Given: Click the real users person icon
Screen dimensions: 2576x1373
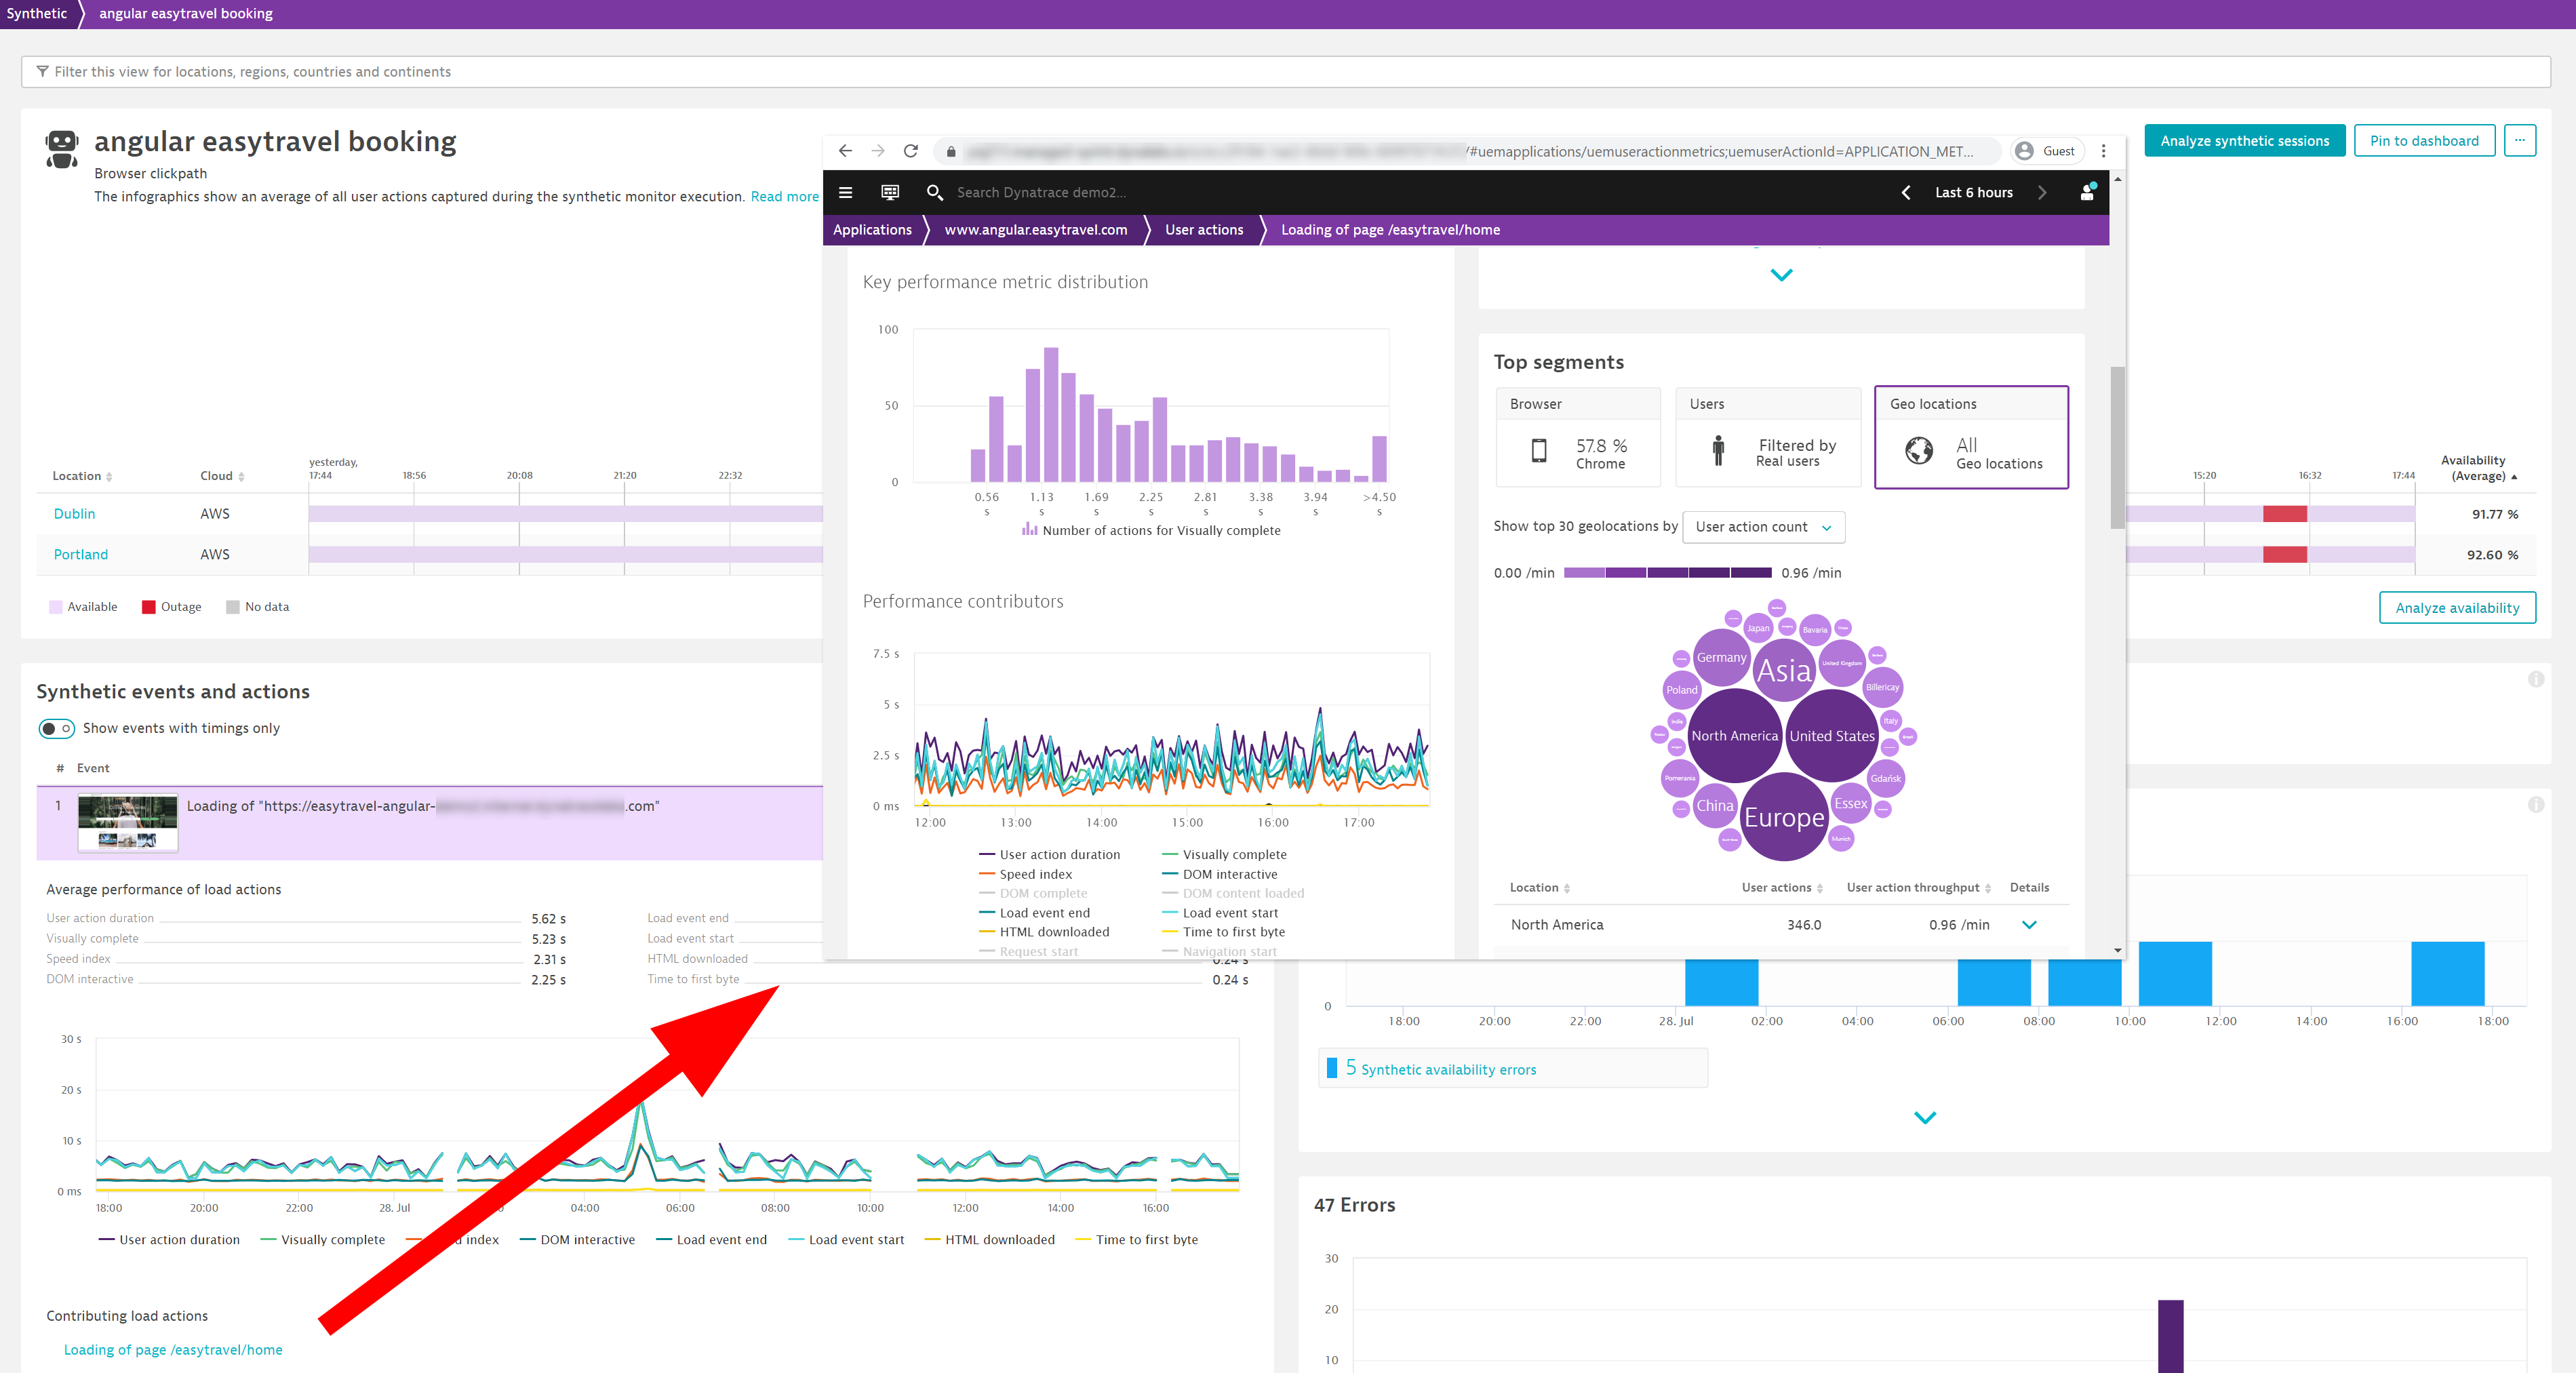Looking at the screenshot, I should [1718, 451].
